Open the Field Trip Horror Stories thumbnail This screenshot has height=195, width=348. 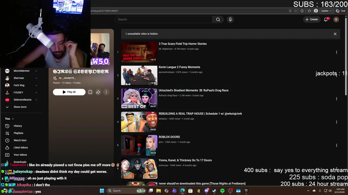(139, 52)
